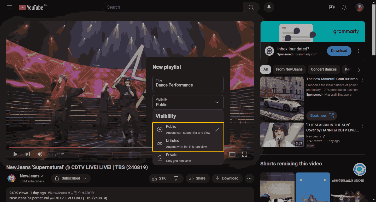Click the Download button under video
The width and height of the screenshot is (376, 202).
[x=227, y=178]
